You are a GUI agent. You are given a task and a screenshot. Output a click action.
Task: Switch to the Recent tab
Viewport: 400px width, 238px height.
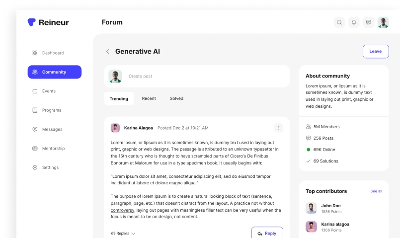(149, 99)
